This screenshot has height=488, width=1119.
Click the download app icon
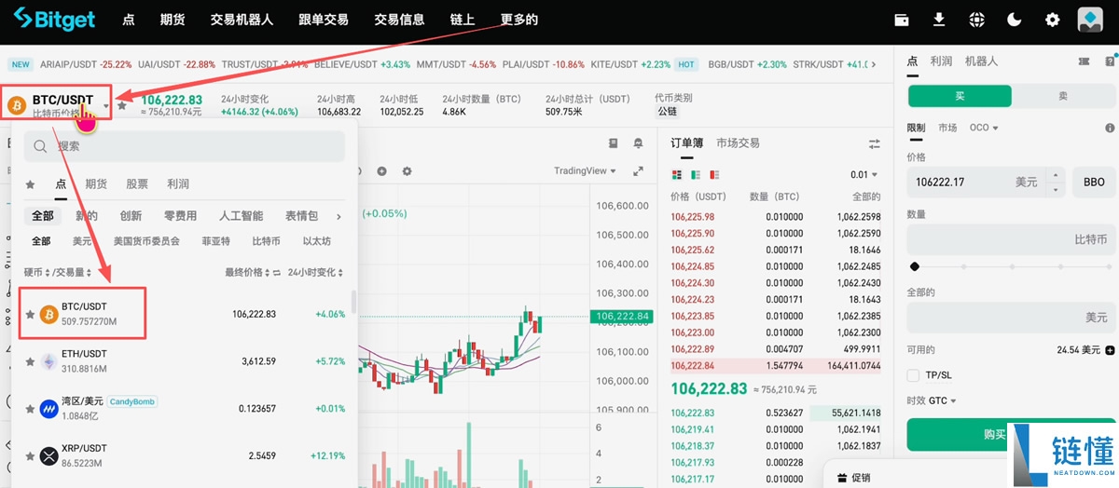(939, 20)
